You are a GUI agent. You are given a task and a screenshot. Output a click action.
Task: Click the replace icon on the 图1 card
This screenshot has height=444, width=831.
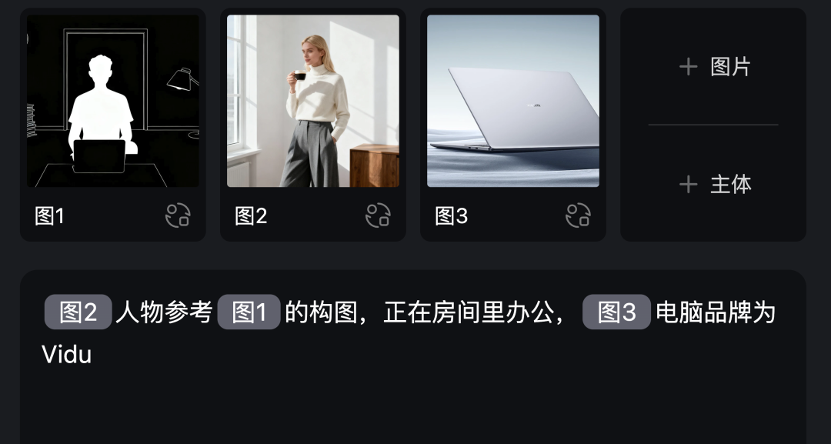tap(178, 215)
